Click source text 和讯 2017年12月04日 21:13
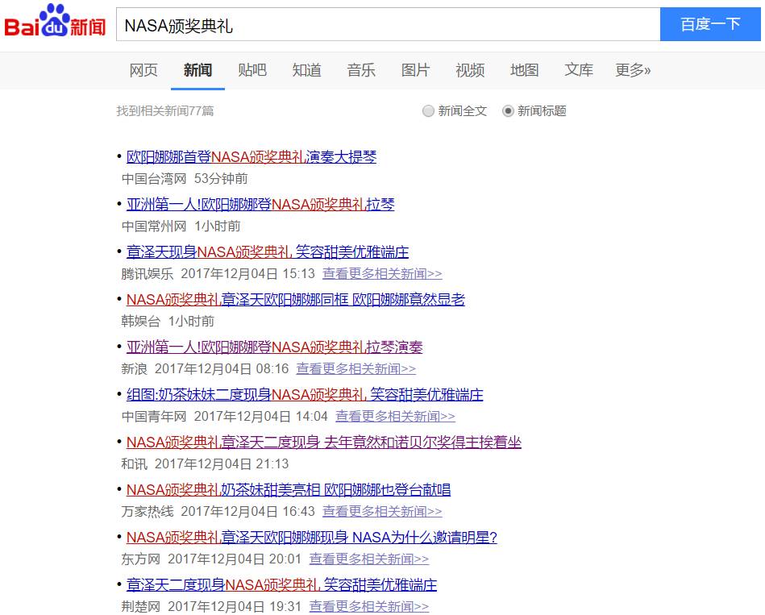 205,463
